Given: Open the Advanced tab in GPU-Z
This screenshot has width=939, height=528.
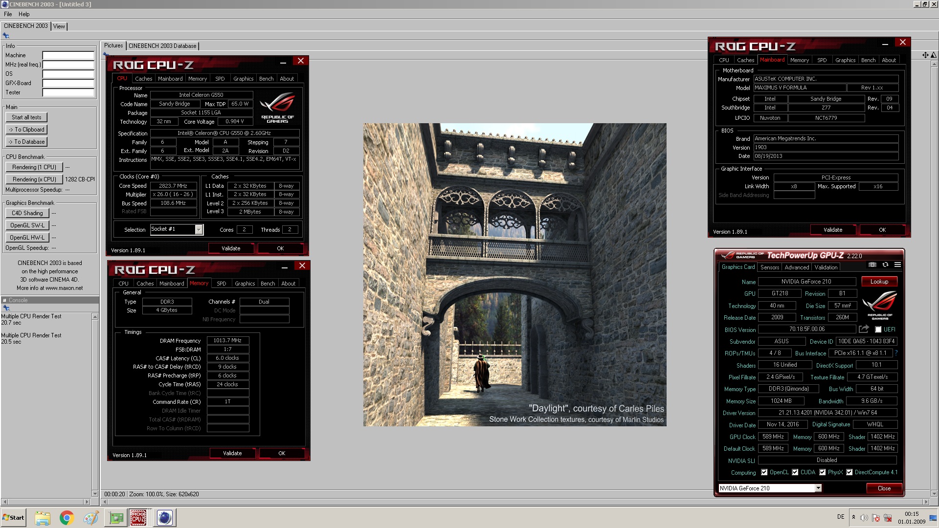Looking at the screenshot, I should 797,267.
